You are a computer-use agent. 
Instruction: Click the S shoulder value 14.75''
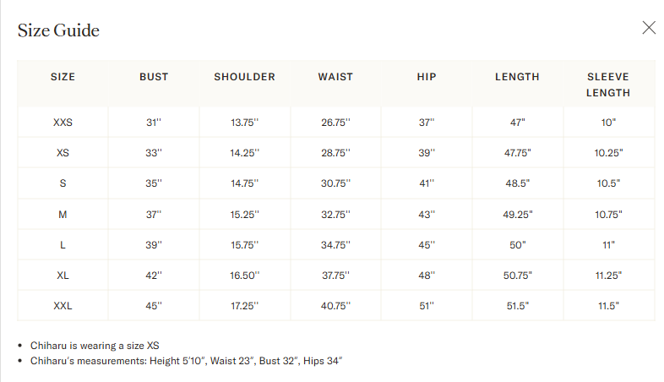pyautogui.click(x=245, y=183)
